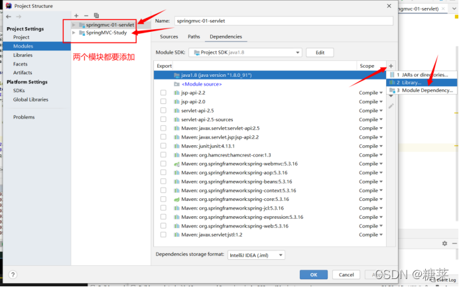Click the module Name input field
459x287 pixels.
284,21
